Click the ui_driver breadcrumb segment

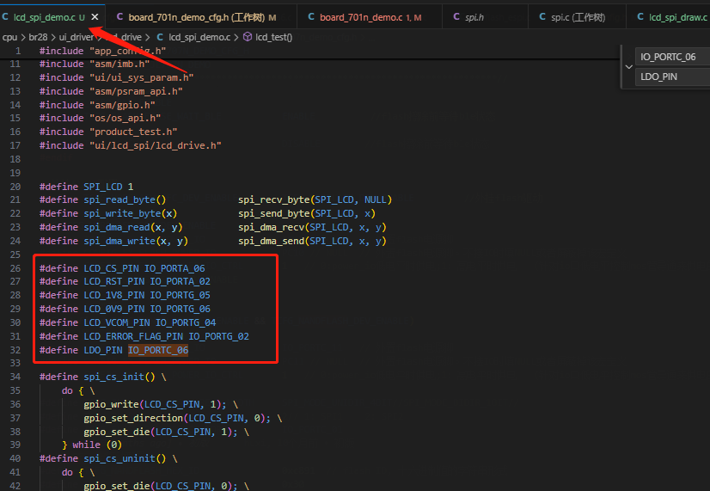point(76,37)
